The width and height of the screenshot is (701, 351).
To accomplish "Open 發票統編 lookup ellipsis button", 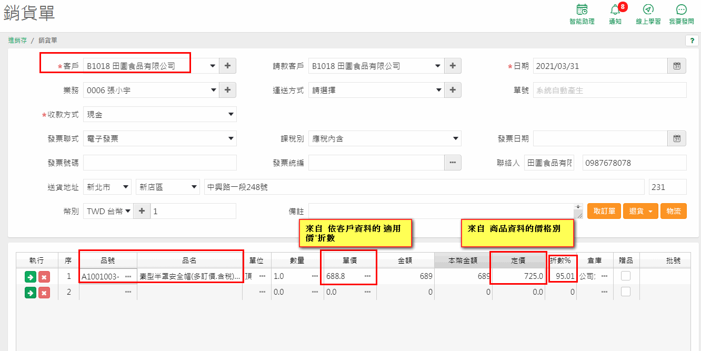I will point(453,163).
